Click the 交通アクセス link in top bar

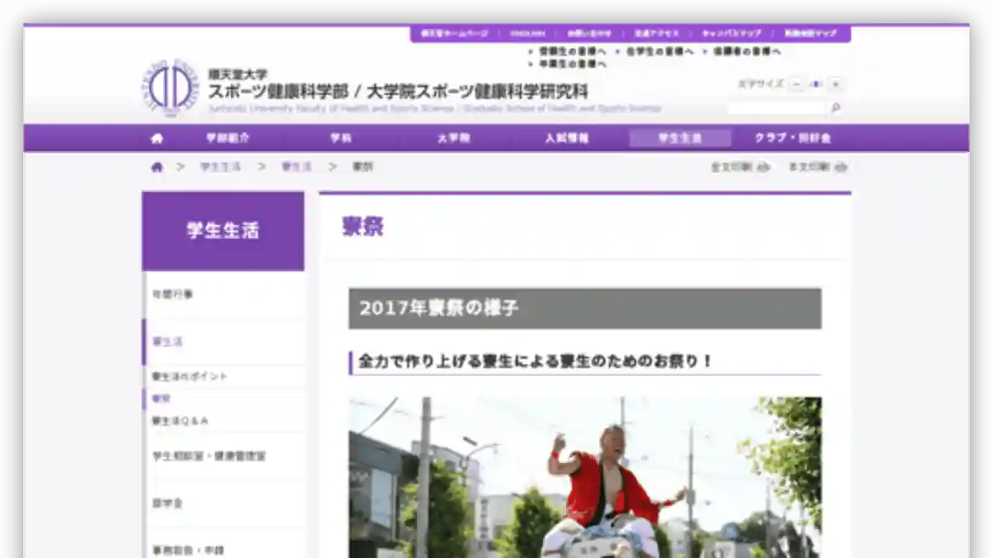(656, 34)
